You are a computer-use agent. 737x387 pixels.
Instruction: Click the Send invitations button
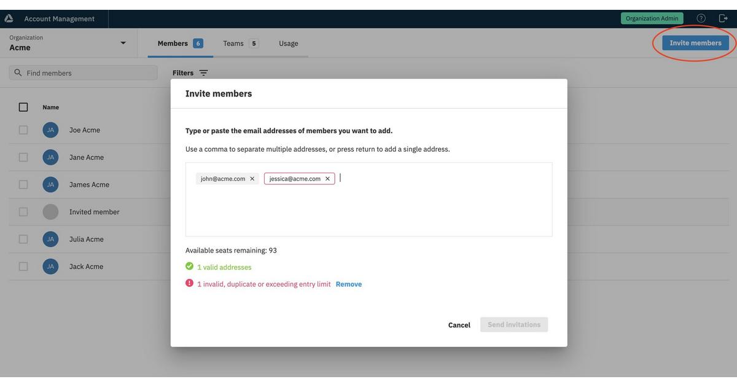tap(514, 324)
